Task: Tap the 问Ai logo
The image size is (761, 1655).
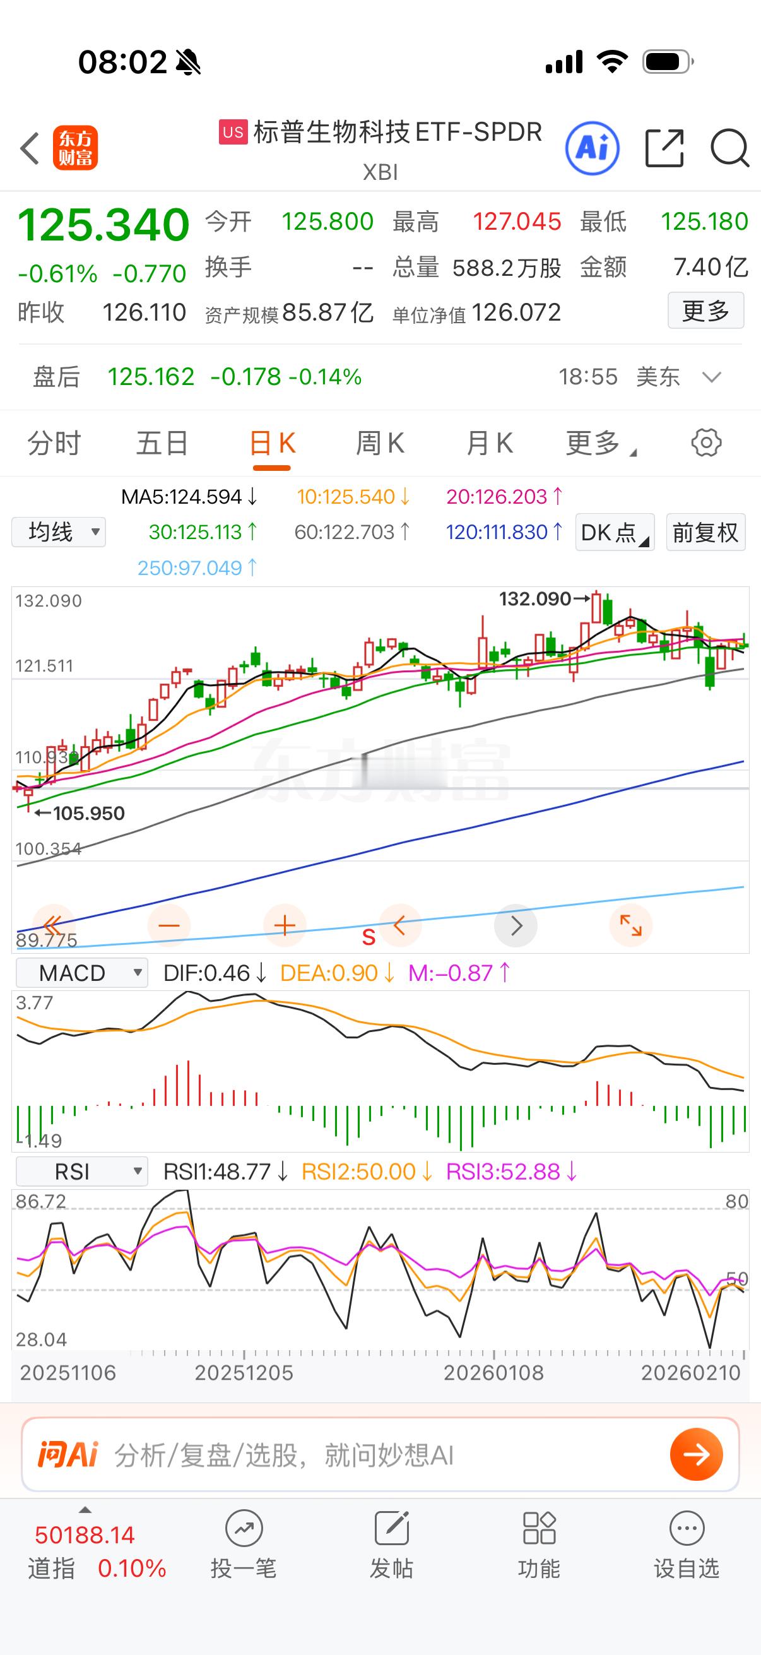Action: (x=68, y=1454)
